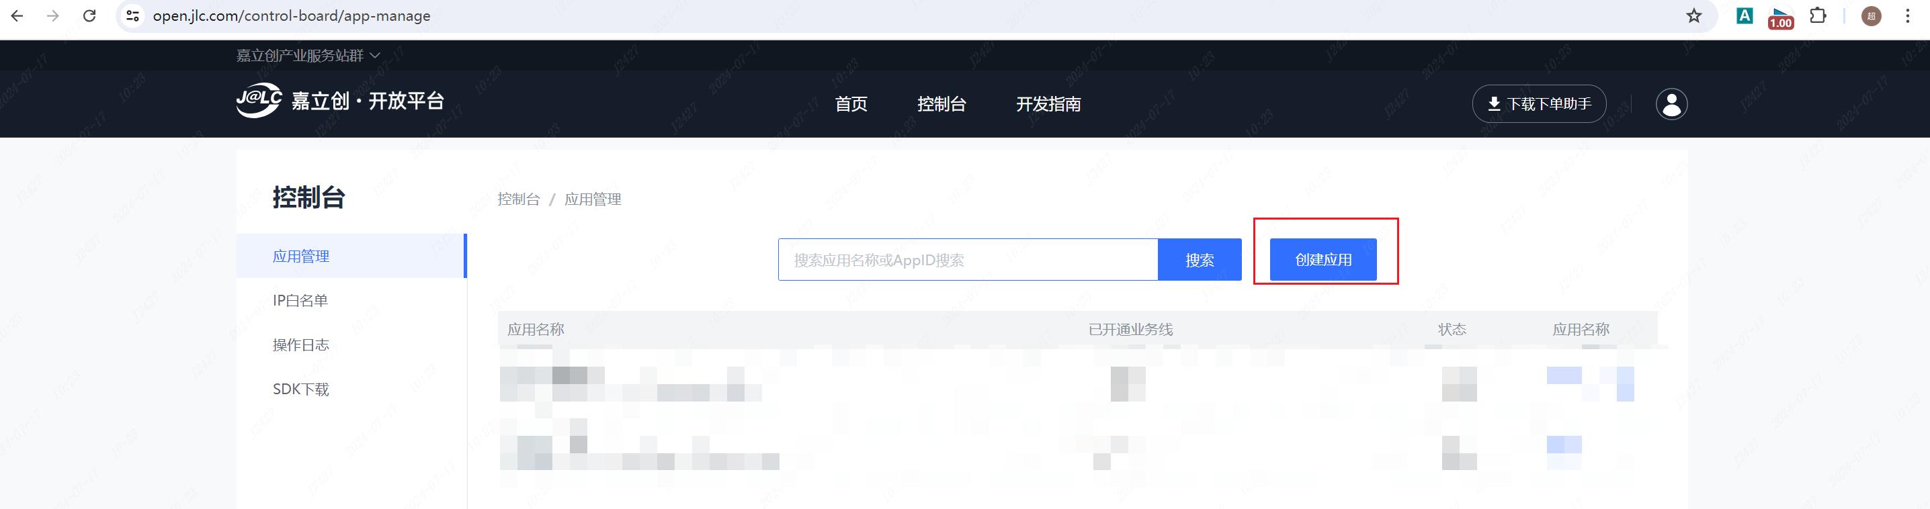This screenshot has width=1930, height=509.
Task: Open 开发指南 in top navigation
Action: tap(1048, 104)
